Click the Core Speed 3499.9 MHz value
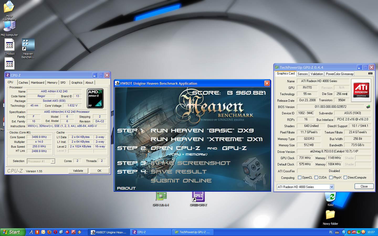This screenshot has height=236, width=378. (x=39, y=137)
